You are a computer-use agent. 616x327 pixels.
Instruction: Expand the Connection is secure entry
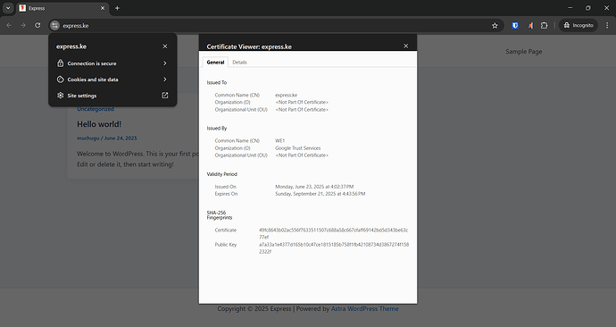click(112, 63)
